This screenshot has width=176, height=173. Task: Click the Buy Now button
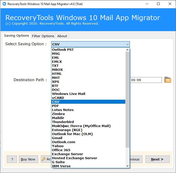tap(28, 159)
